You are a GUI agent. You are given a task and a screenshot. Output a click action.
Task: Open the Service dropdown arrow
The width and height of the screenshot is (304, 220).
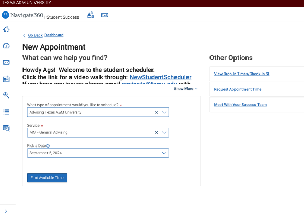coord(164,132)
